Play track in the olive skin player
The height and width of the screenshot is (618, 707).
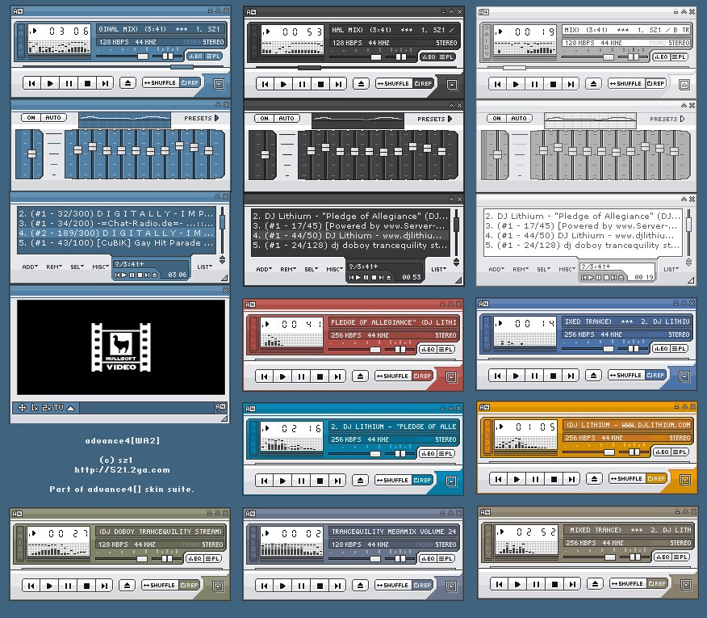[x=49, y=586]
